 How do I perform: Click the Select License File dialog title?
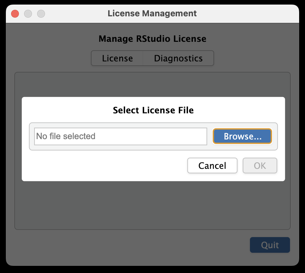click(153, 110)
